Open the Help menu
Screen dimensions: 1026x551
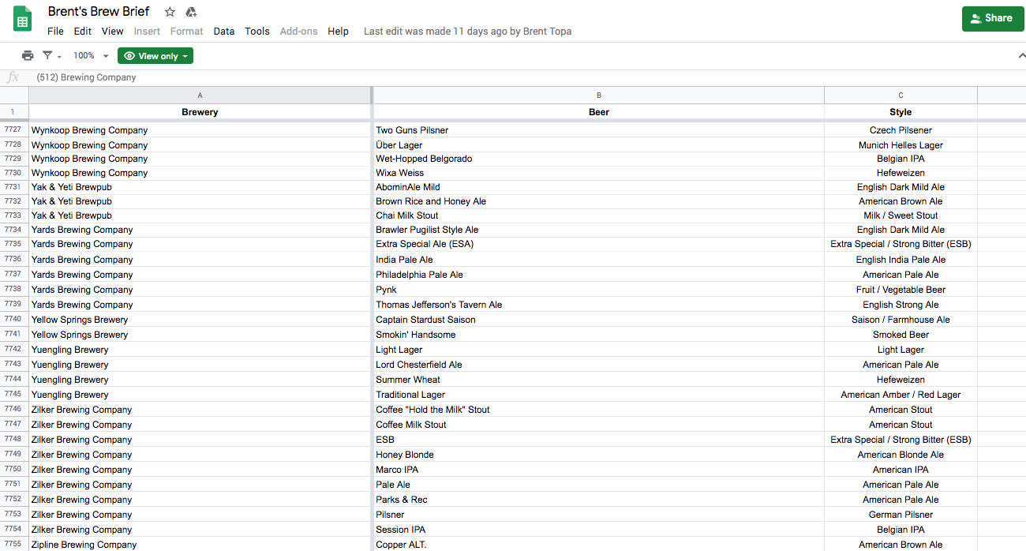(338, 32)
